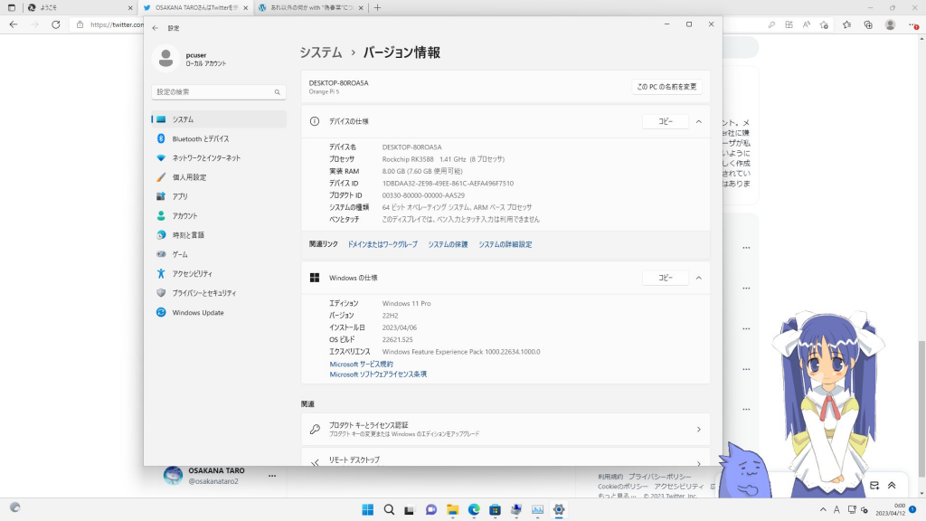Click search magnifier in settings search box
This screenshot has height=521, width=926.
(x=277, y=92)
